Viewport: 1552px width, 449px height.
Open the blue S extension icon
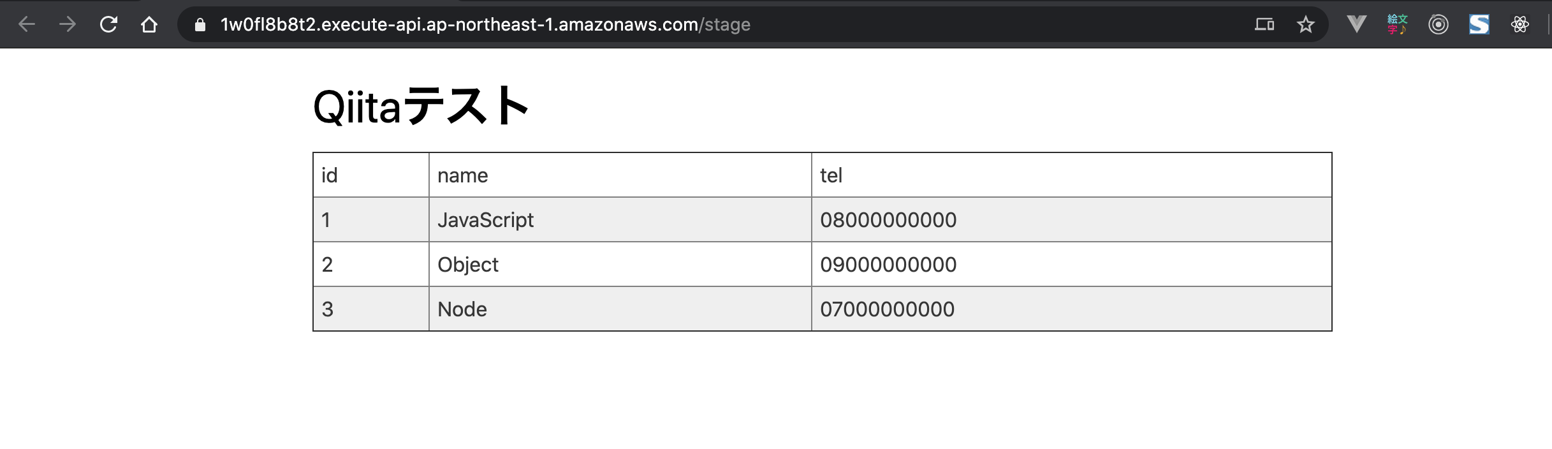pos(1479,24)
